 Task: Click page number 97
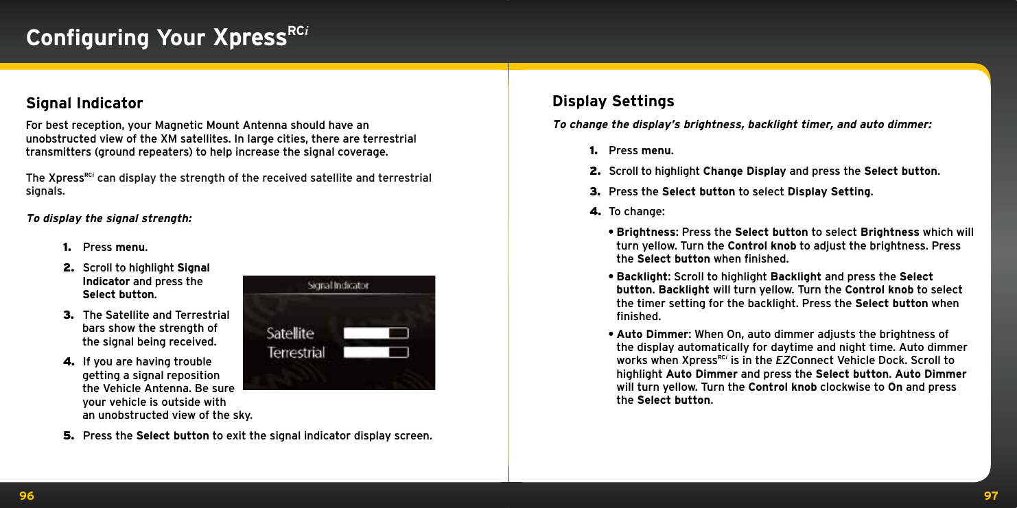tap(990, 496)
